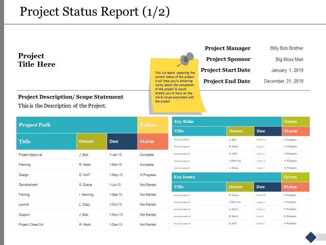Click the "Project Title Here" heading
Image resolution: width=326 pixels, height=245 pixels.
pos(37,60)
